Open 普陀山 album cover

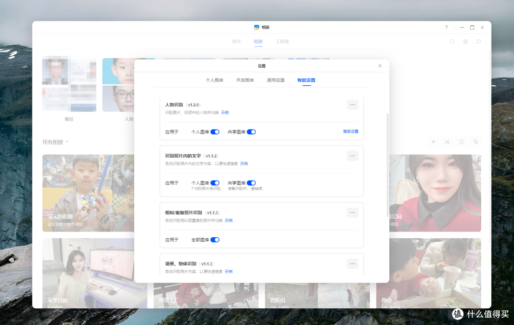317,295
